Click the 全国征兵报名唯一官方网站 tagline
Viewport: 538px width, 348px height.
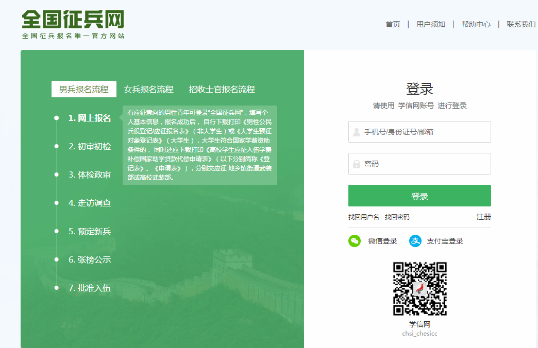coord(73,36)
